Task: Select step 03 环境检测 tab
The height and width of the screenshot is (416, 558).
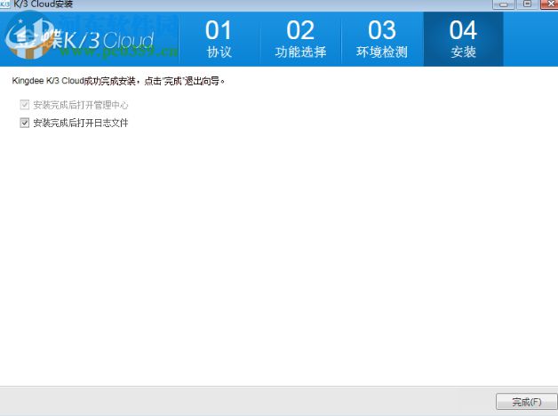Action: point(382,39)
